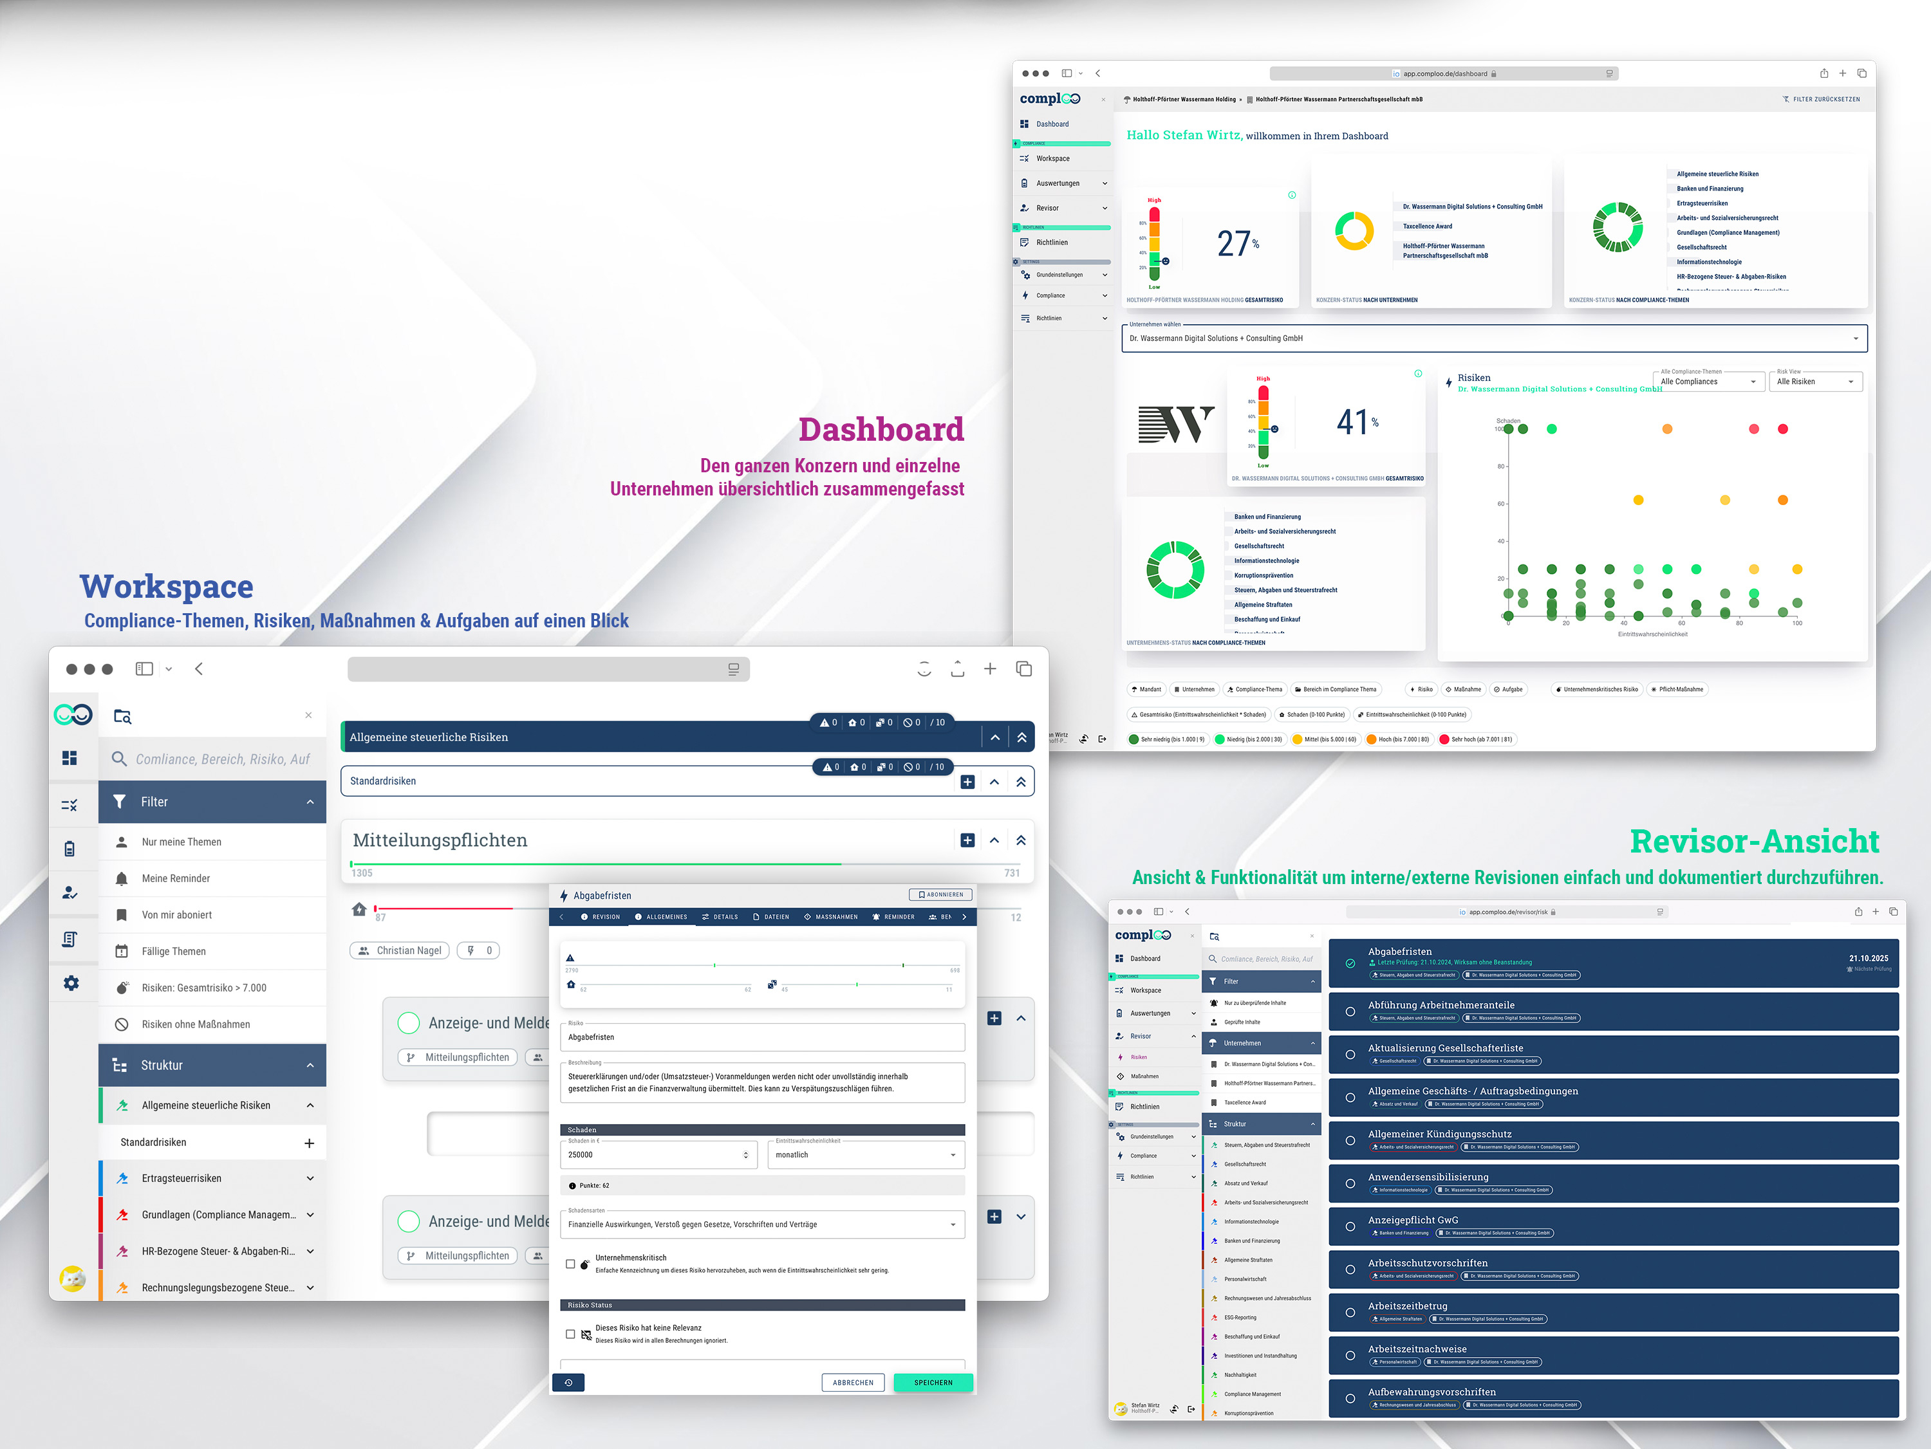Click Comliance, Bereich, Risiko search field in Workspace
This screenshot has width=1931, height=1449.
(212, 759)
